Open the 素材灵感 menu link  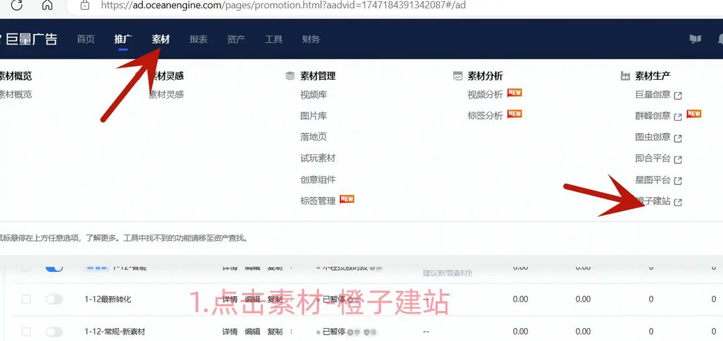[166, 94]
